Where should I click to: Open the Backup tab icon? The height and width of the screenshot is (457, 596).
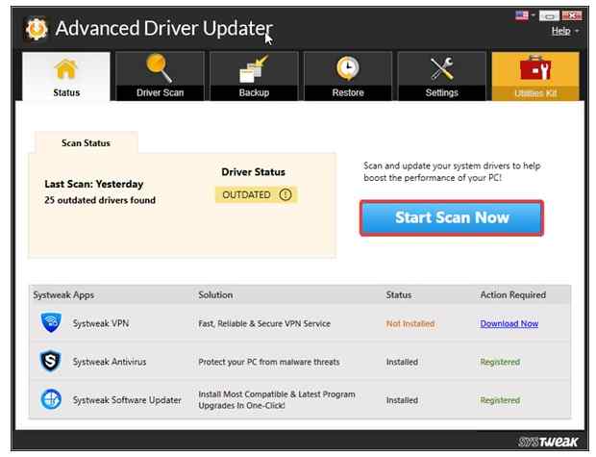click(x=254, y=69)
